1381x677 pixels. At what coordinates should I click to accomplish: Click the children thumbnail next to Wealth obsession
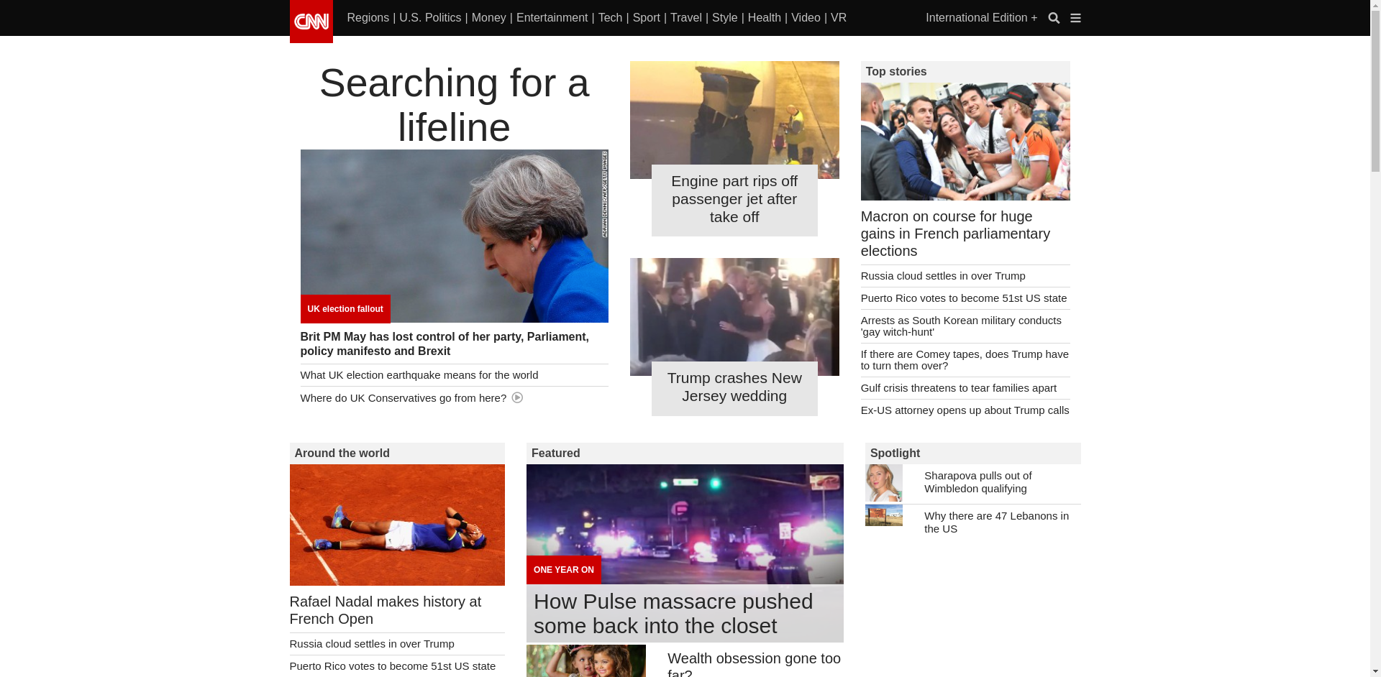pyautogui.click(x=586, y=661)
